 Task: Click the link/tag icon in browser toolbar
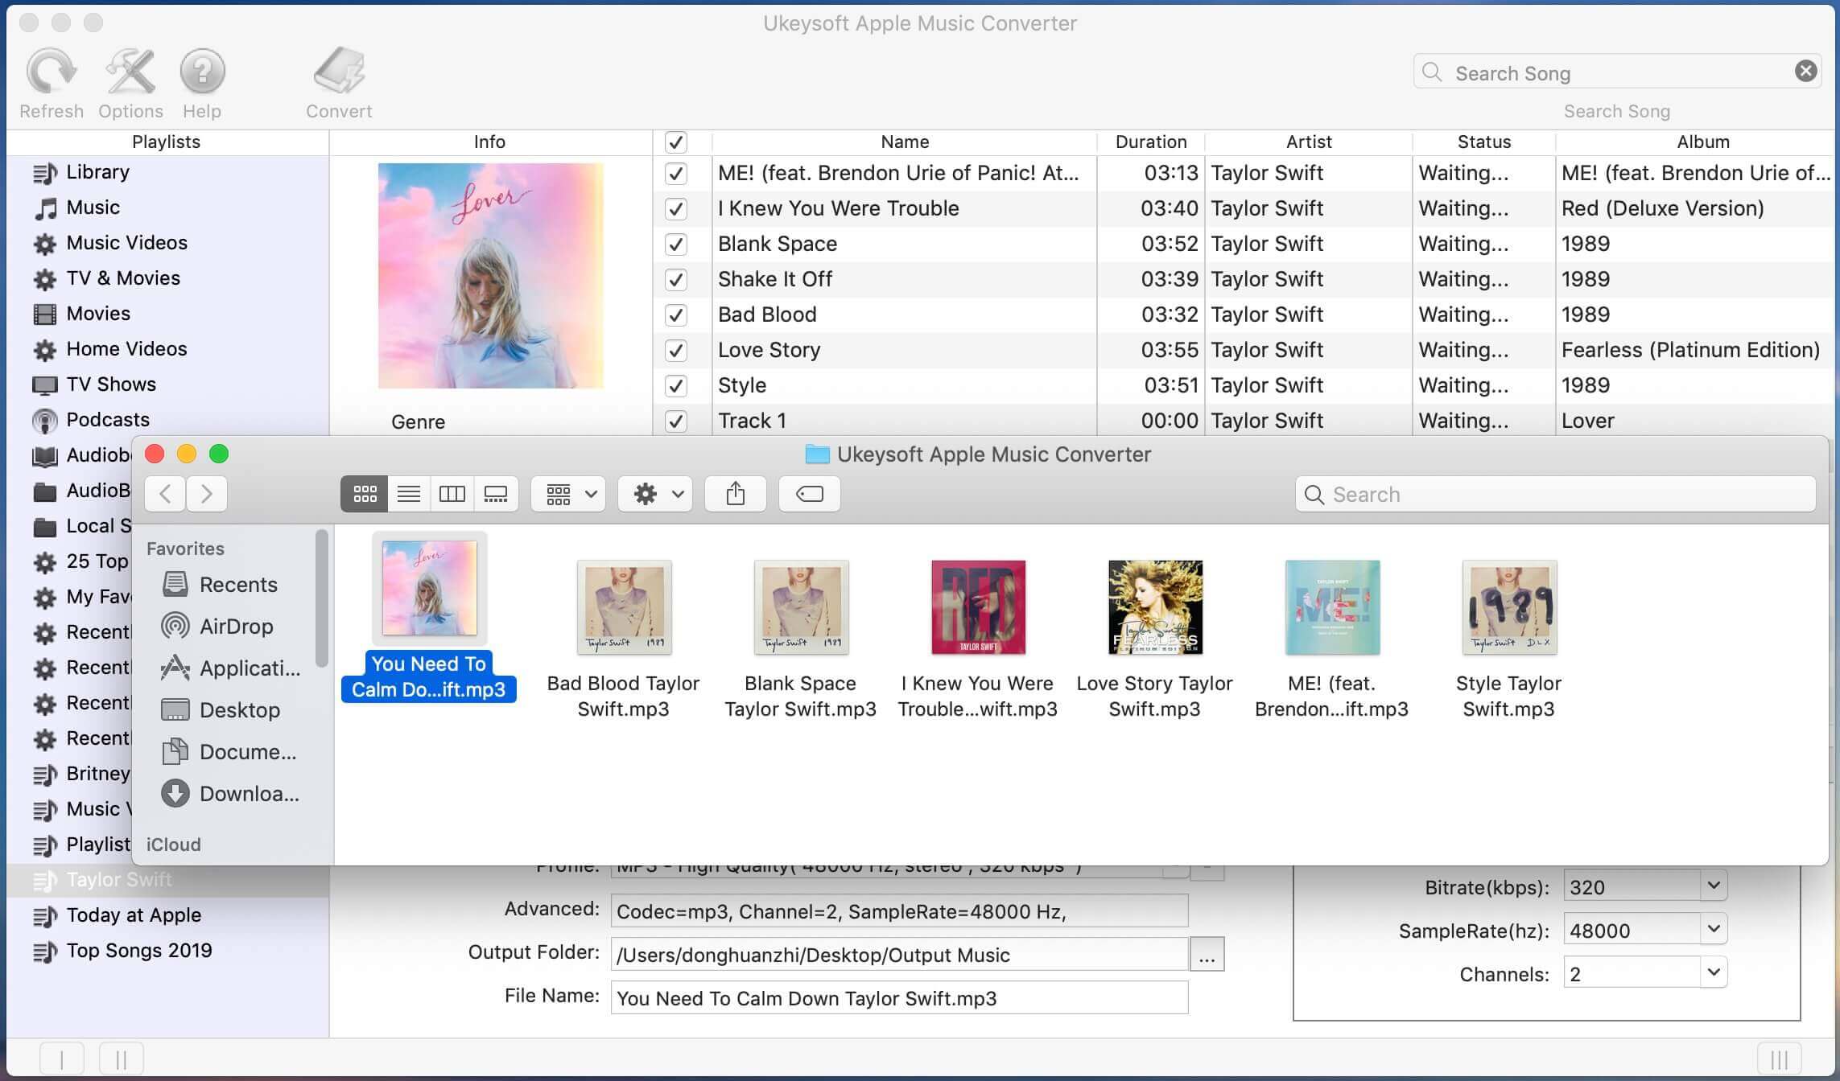[810, 493]
